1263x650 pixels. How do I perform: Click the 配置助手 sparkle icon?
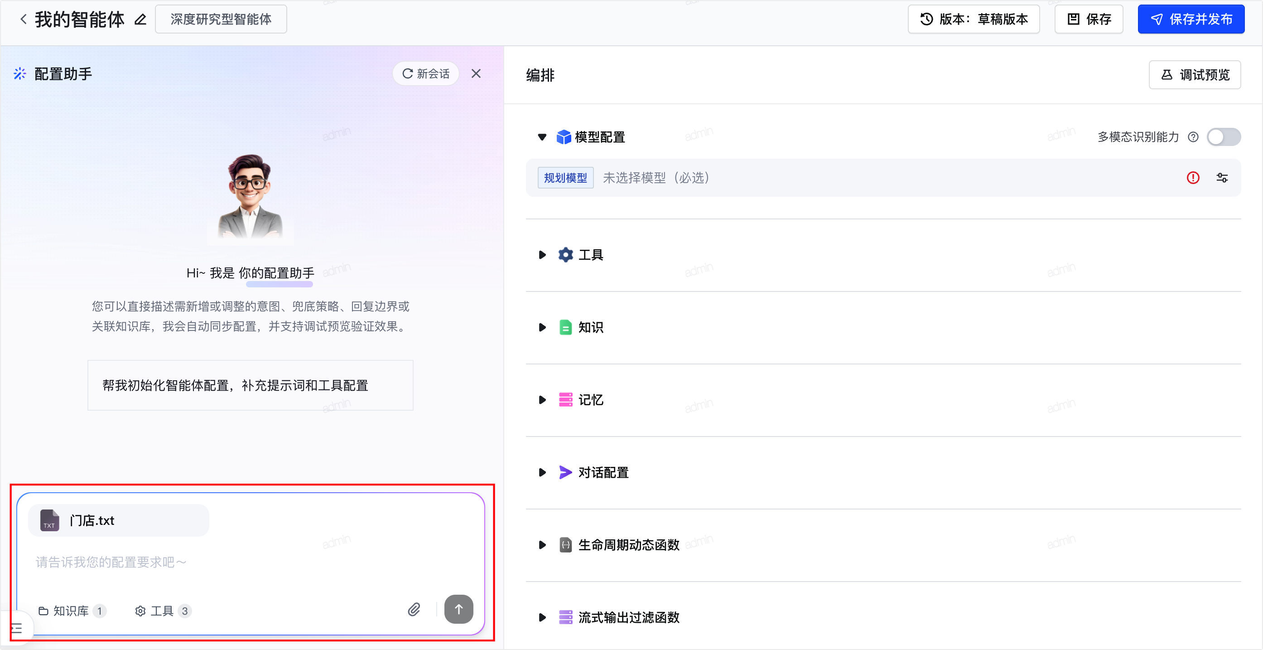tap(19, 73)
